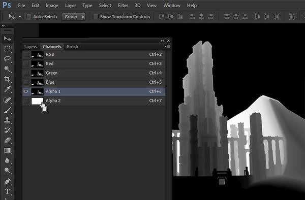Click the Align Left Edges icon
305x200 pixels.
(x=192, y=17)
